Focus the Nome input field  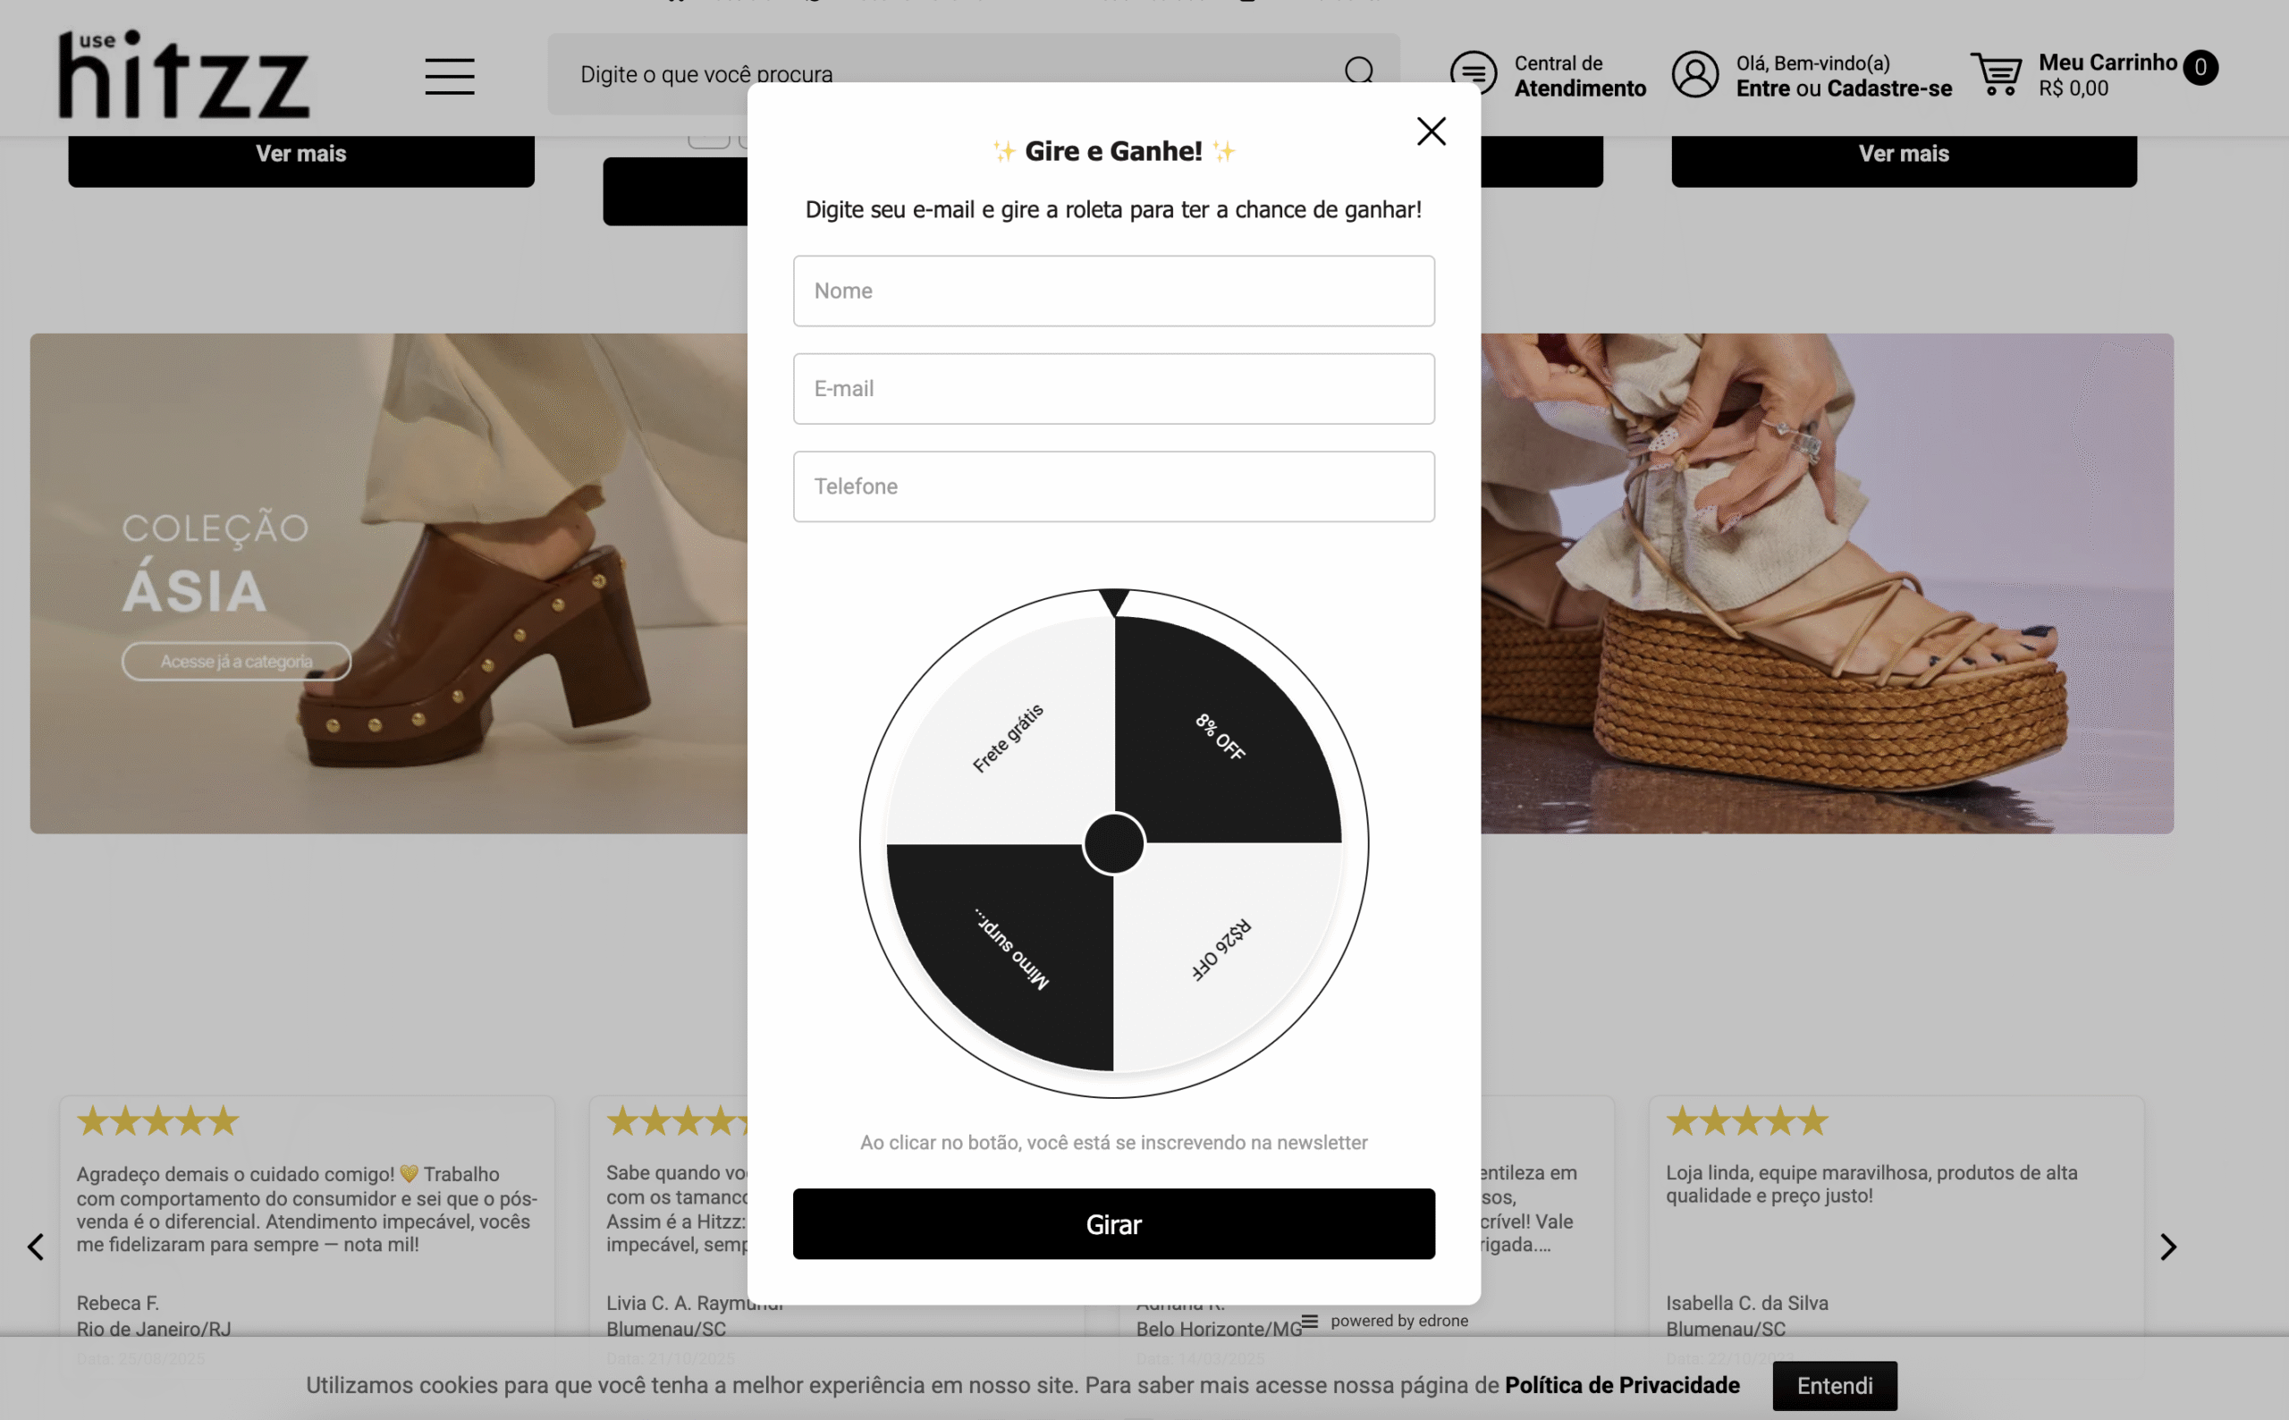(1113, 292)
